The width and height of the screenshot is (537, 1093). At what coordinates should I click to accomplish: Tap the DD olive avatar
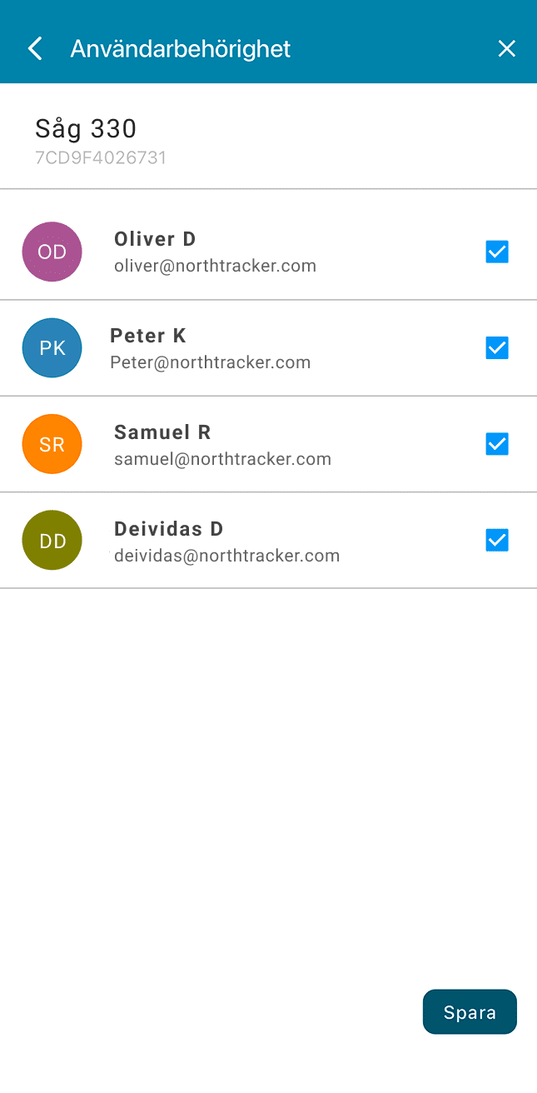click(x=52, y=541)
